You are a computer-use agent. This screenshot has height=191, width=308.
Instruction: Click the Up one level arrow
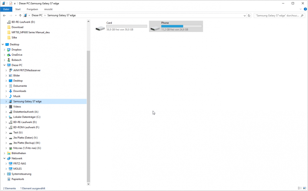tap(20, 15)
